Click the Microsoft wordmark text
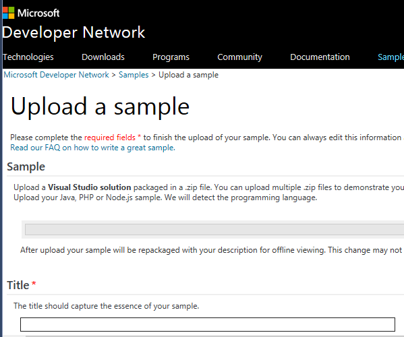The height and width of the screenshot is (337, 404). tap(38, 13)
